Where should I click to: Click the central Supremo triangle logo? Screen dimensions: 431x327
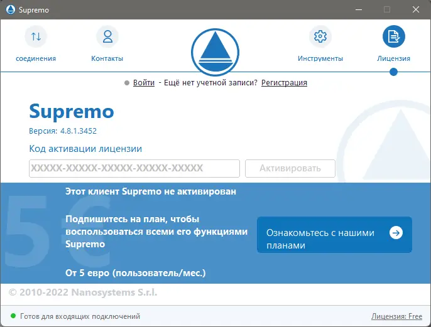tap(215, 52)
